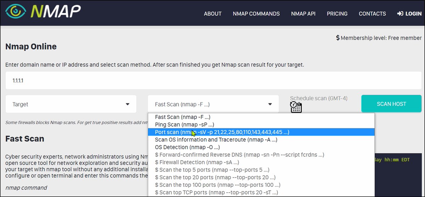Click the 1.1.1.1 target input field
The height and width of the screenshot is (197, 425).
[214, 80]
